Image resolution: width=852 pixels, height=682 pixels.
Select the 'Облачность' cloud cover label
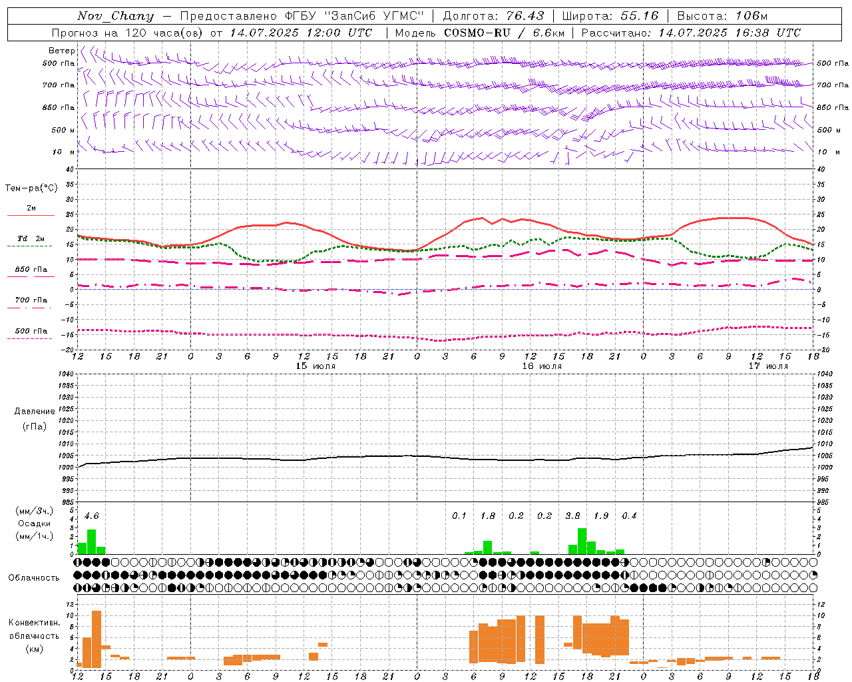click(34, 577)
